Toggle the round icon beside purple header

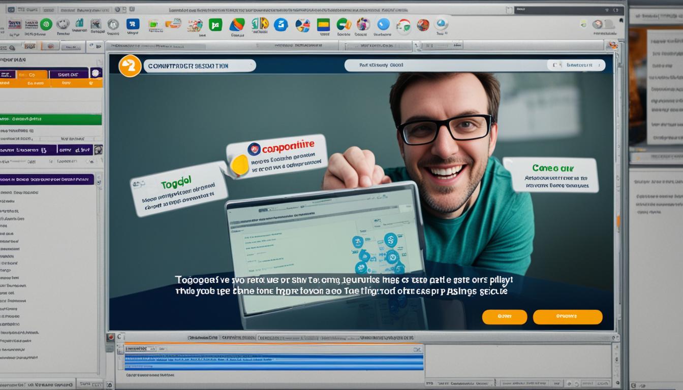click(96, 73)
